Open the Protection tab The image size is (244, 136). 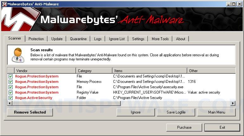36,39
